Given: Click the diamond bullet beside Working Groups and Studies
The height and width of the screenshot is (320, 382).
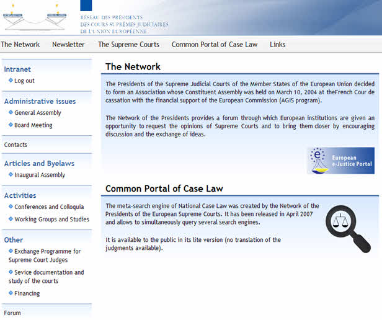Looking at the screenshot, I should coord(11,219).
